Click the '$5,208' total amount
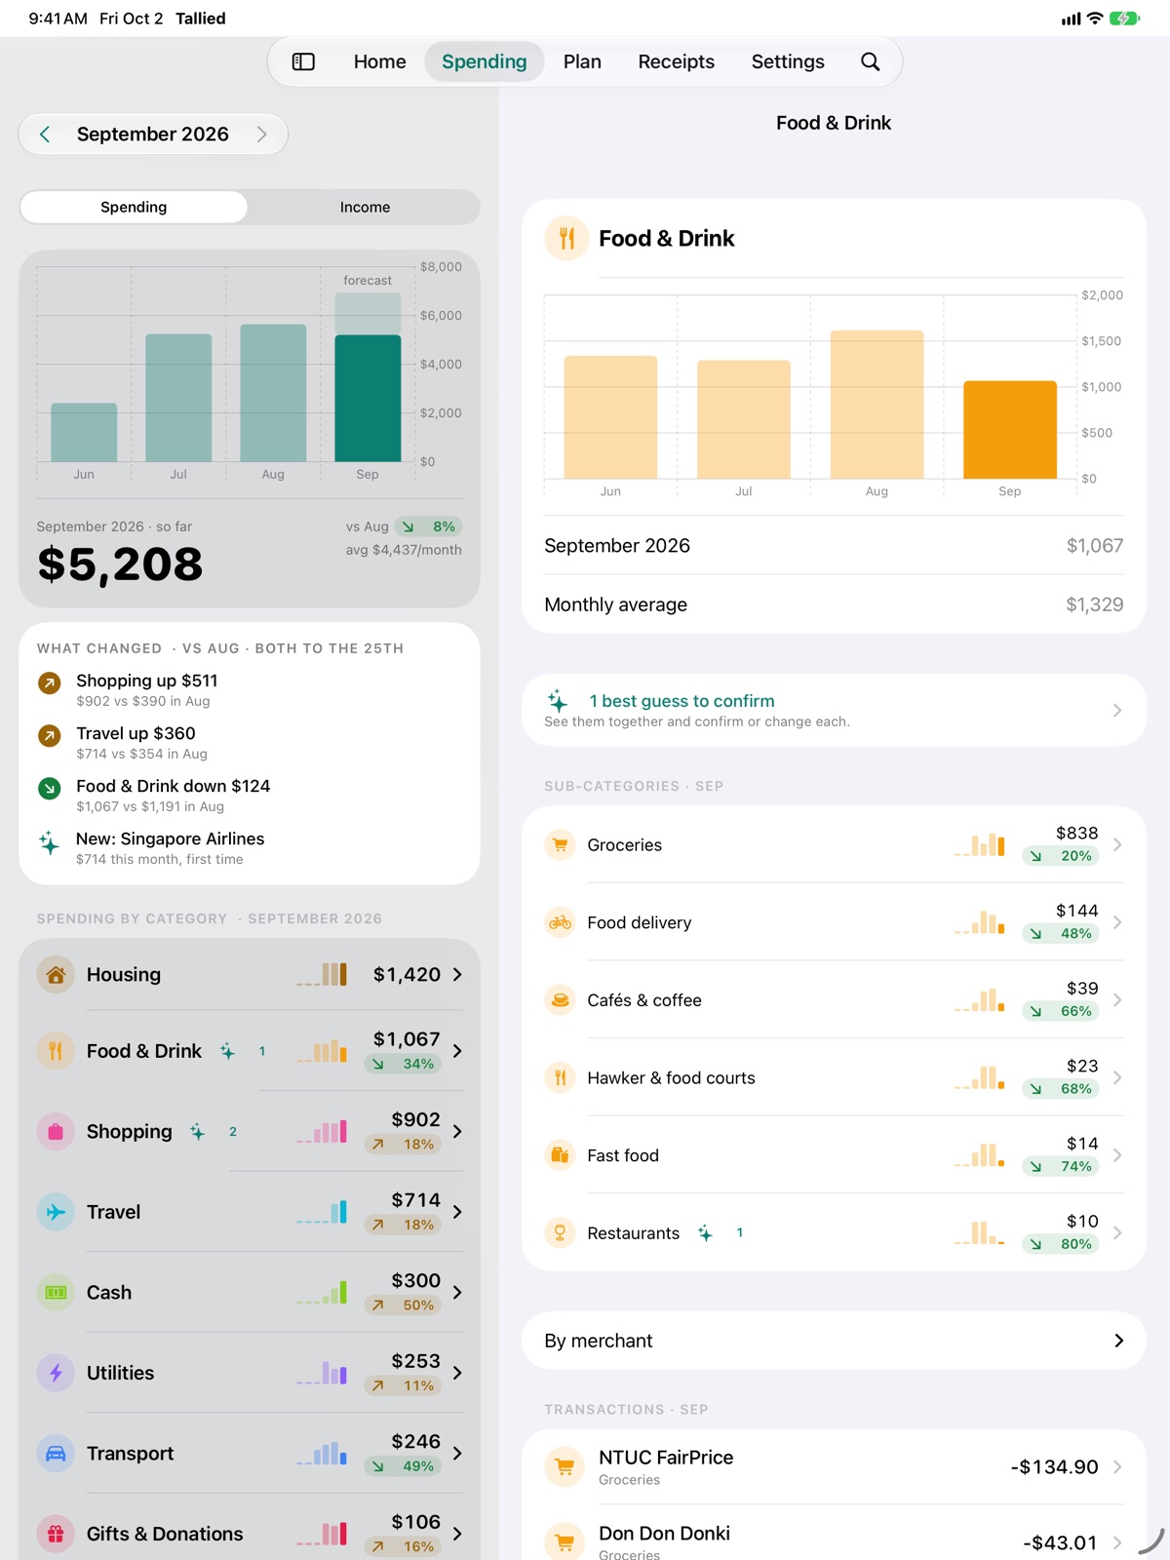The image size is (1170, 1560). coord(120,565)
